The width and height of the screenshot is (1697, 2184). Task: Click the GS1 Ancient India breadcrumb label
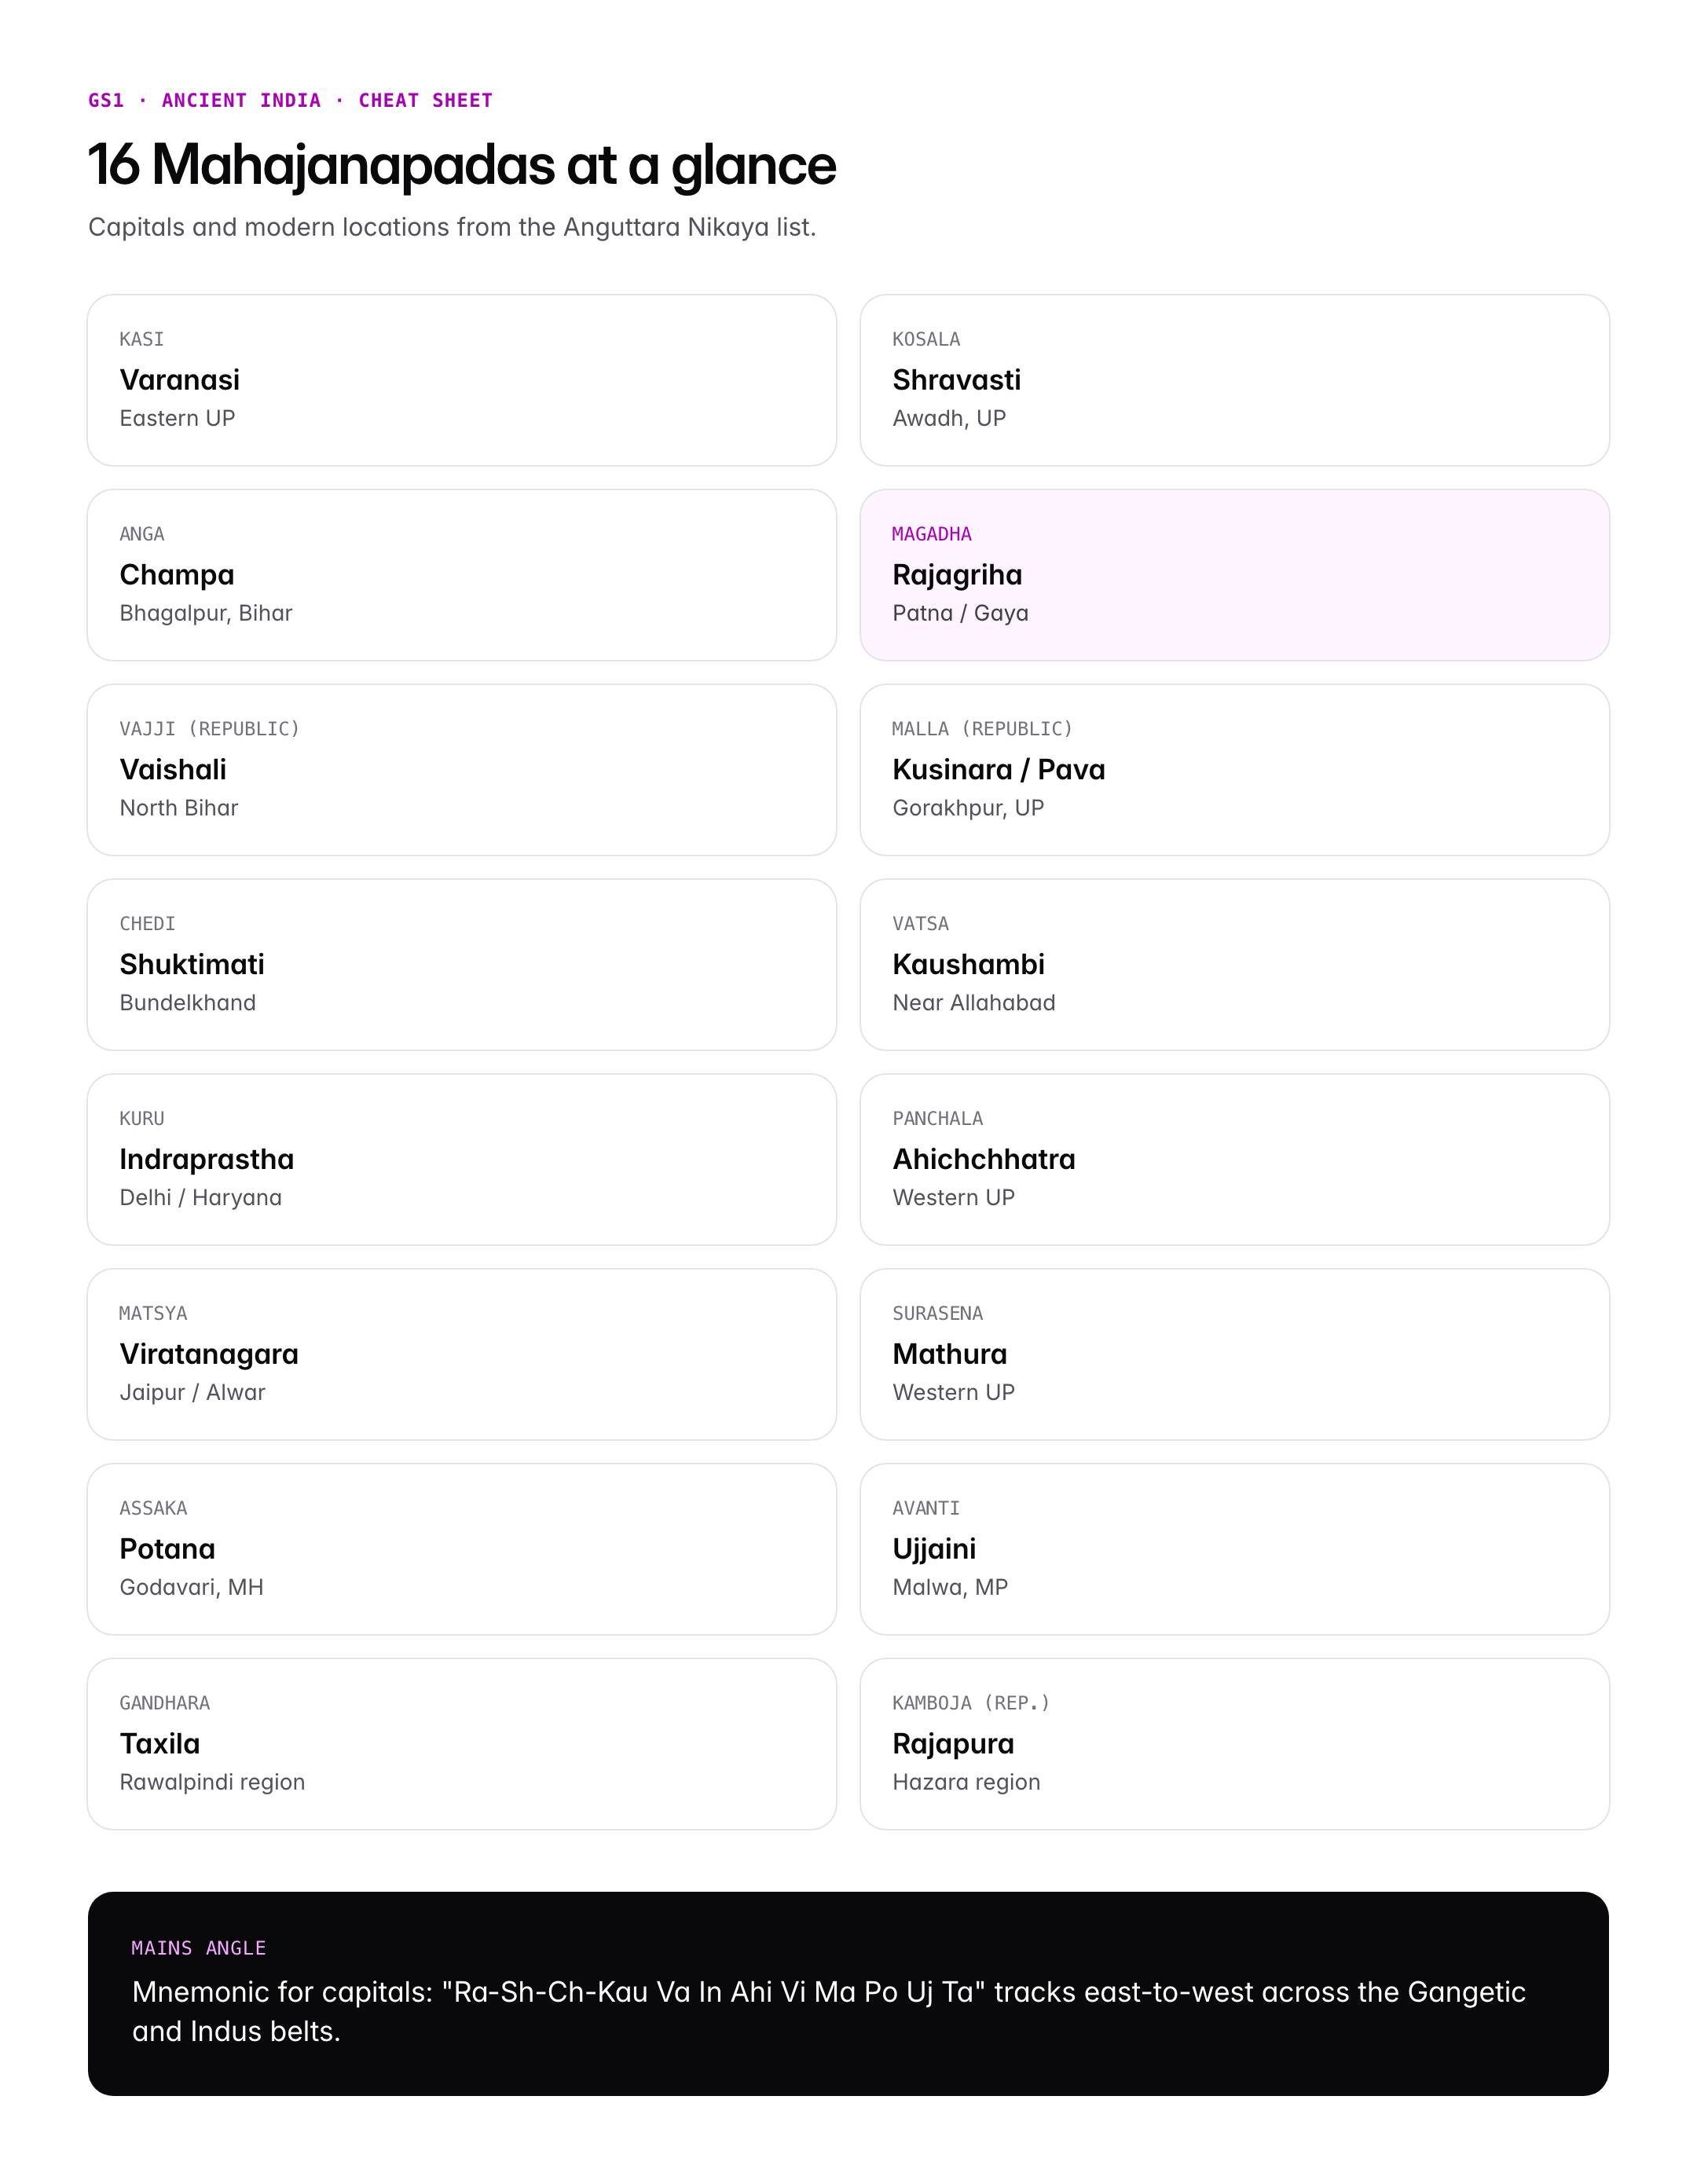[x=291, y=100]
